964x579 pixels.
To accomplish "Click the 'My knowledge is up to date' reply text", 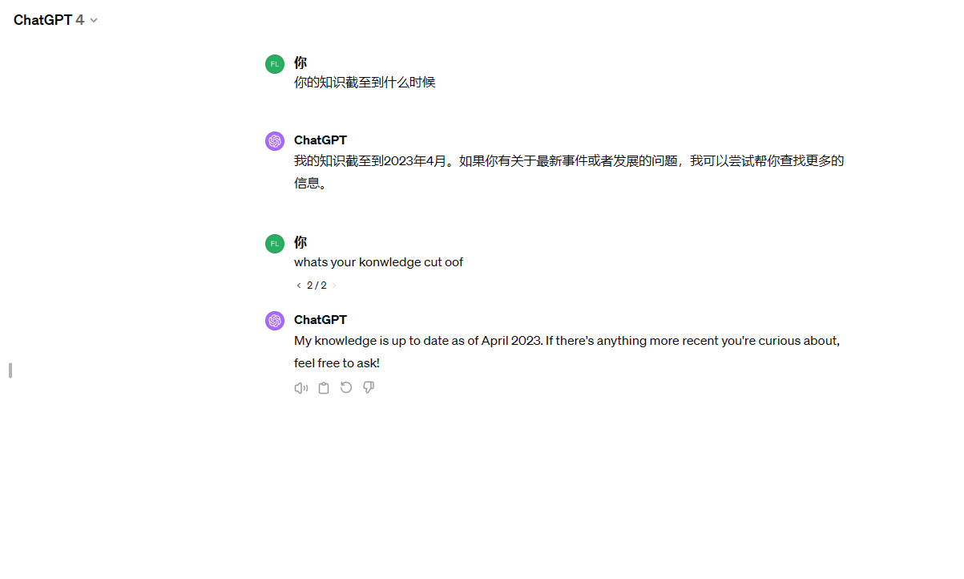I will (567, 352).
